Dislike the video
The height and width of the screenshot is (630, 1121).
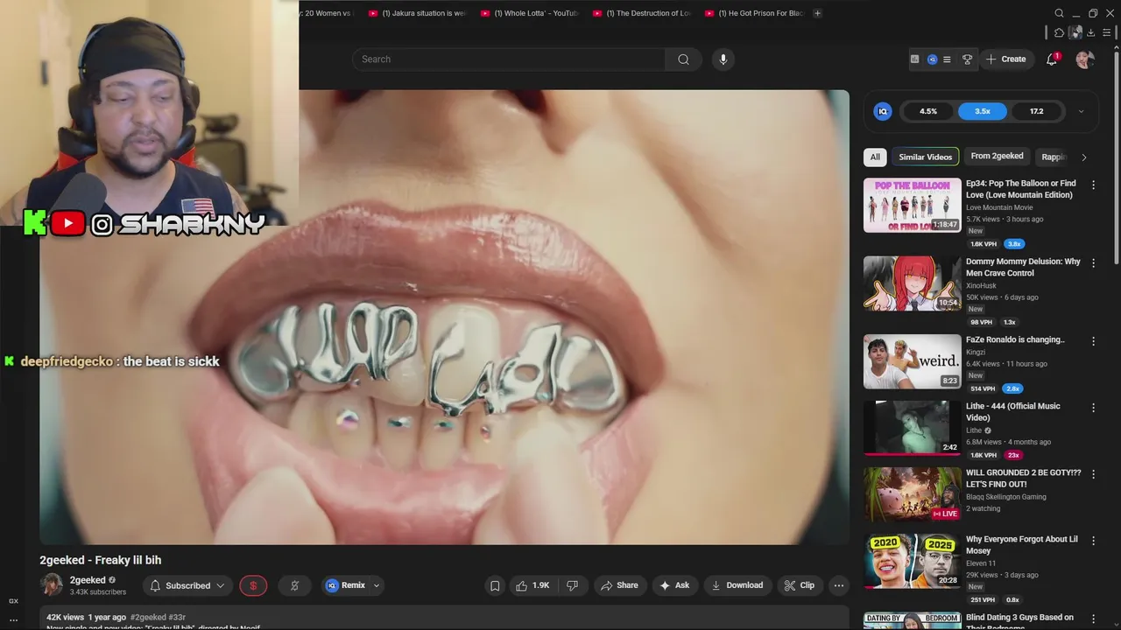coord(572,585)
